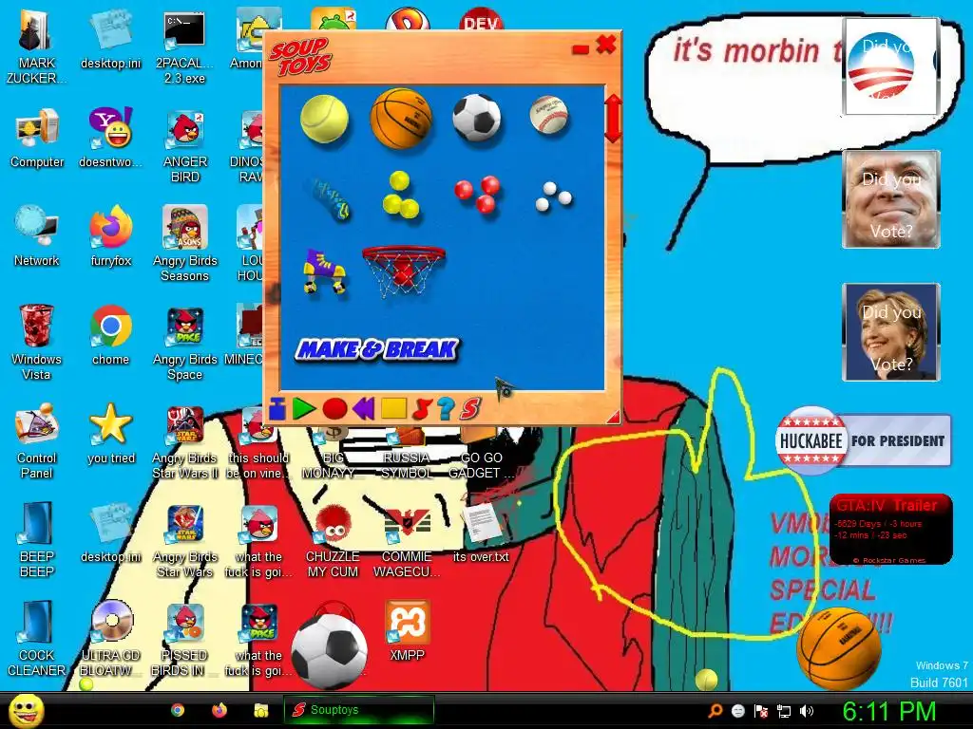Click the red scroll arrows in toy panel
The image size is (973, 729).
(613, 119)
